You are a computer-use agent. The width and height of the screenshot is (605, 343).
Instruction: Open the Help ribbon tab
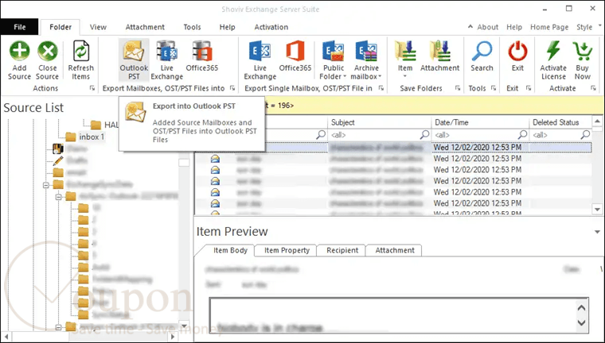(227, 27)
